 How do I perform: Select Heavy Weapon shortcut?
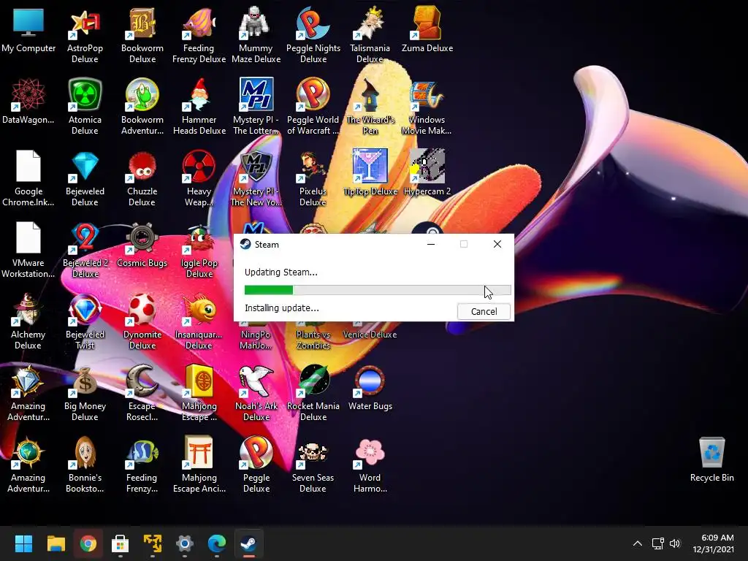(x=199, y=180)
